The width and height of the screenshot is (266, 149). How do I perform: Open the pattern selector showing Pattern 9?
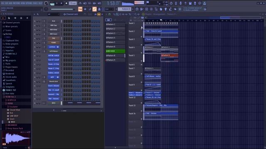tap(126, 9)
